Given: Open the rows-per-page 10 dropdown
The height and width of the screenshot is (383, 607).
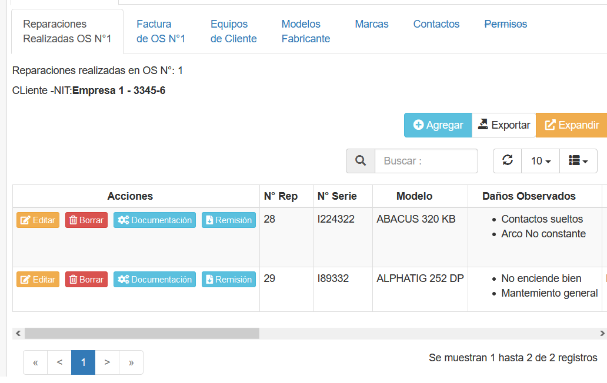Looking at the screenshot, I should coord(541,161).
